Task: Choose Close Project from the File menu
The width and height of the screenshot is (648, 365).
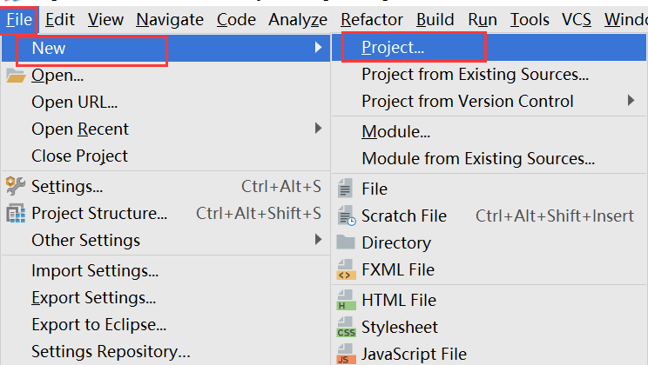Action: [79, 156]
